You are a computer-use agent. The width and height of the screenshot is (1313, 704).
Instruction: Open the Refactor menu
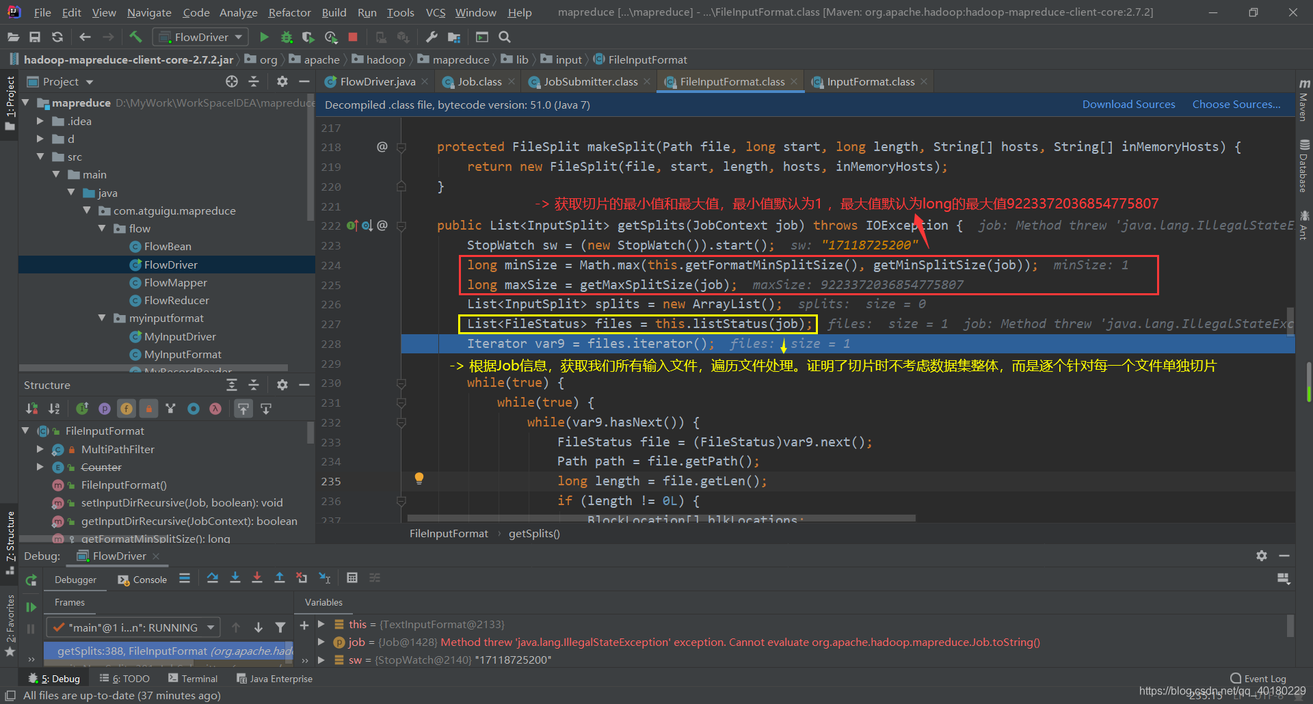289,12
